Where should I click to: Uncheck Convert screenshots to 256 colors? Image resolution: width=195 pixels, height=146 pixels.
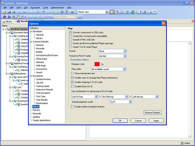click(70, 33)
